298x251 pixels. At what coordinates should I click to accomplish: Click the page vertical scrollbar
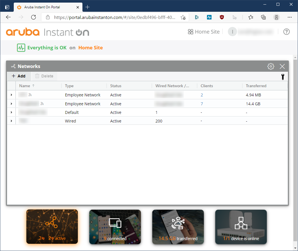click(x=295, y=150)
